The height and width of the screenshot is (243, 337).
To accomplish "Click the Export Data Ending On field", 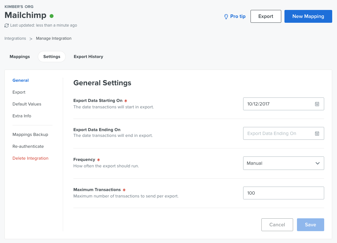I will [x=284, y=133].
